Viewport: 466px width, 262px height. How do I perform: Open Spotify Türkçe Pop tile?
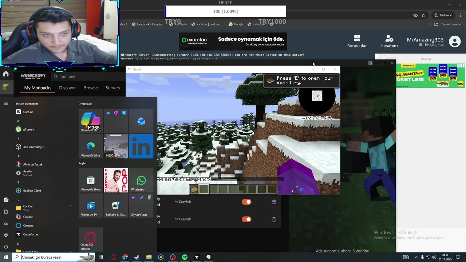point(116,180)
